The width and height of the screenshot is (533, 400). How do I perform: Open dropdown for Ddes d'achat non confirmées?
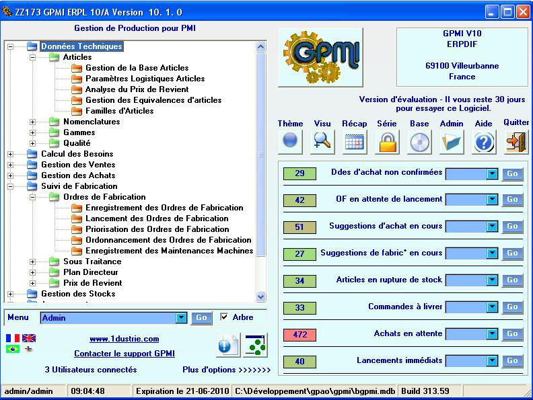coord(492,174)
